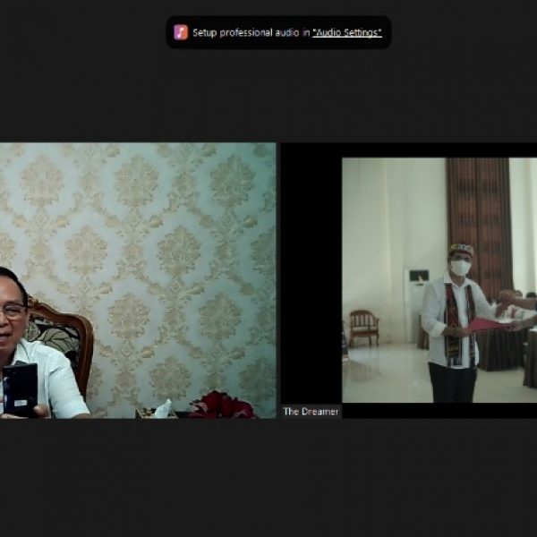The width and height of the screenshot is (537, 537).
Task: Click the red folder being handed over
Action: (488, 326)
